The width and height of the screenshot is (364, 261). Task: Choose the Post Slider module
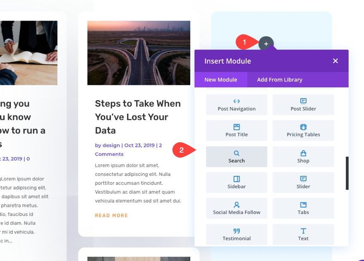click(303, 105)
